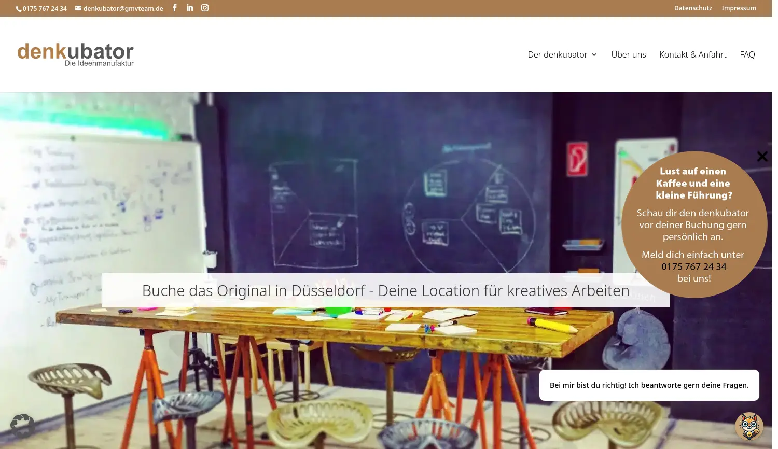Go to the 'Über uns' page

(x=628, y=54)
